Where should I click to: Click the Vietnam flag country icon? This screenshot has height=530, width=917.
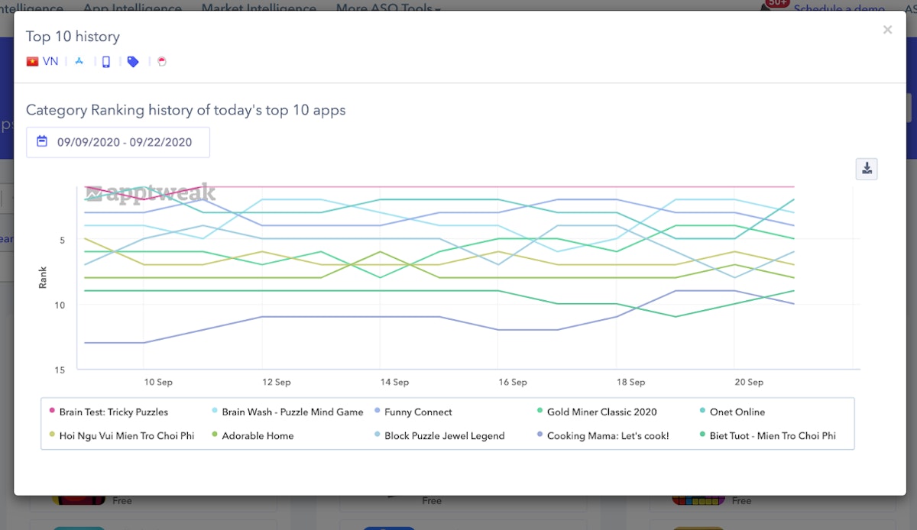(x=32, y=62)
